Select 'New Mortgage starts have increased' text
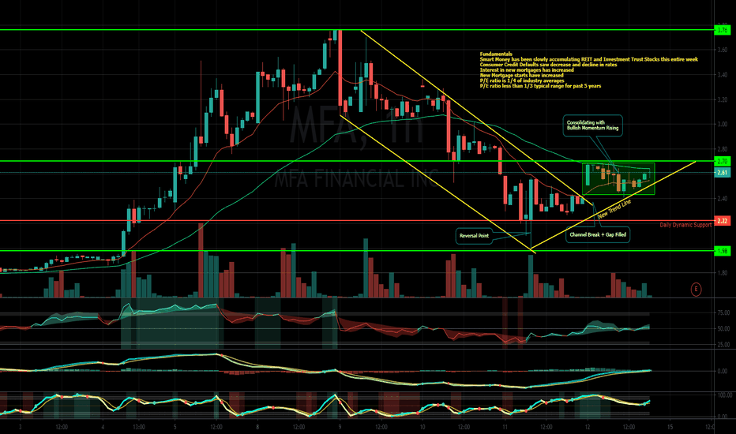 tap(521, 75)
